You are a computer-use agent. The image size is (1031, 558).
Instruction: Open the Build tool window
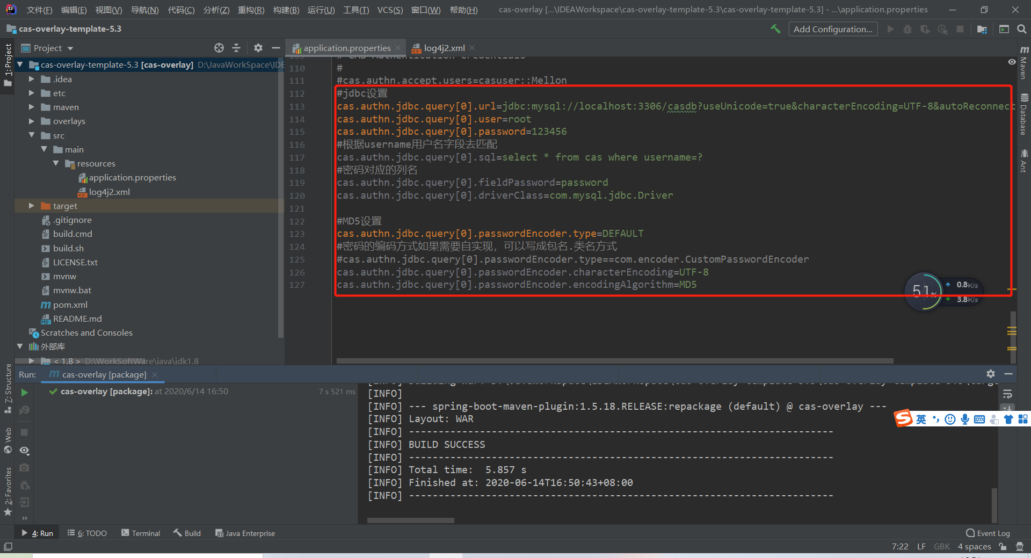187,533
